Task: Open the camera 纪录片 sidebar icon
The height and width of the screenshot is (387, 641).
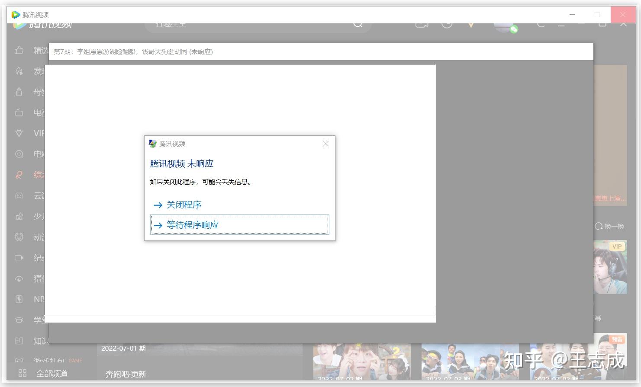Action: [19, 258]
